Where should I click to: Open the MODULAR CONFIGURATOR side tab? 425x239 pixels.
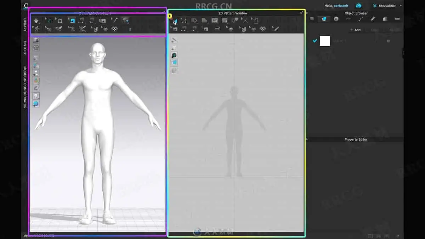coord(25,87)
